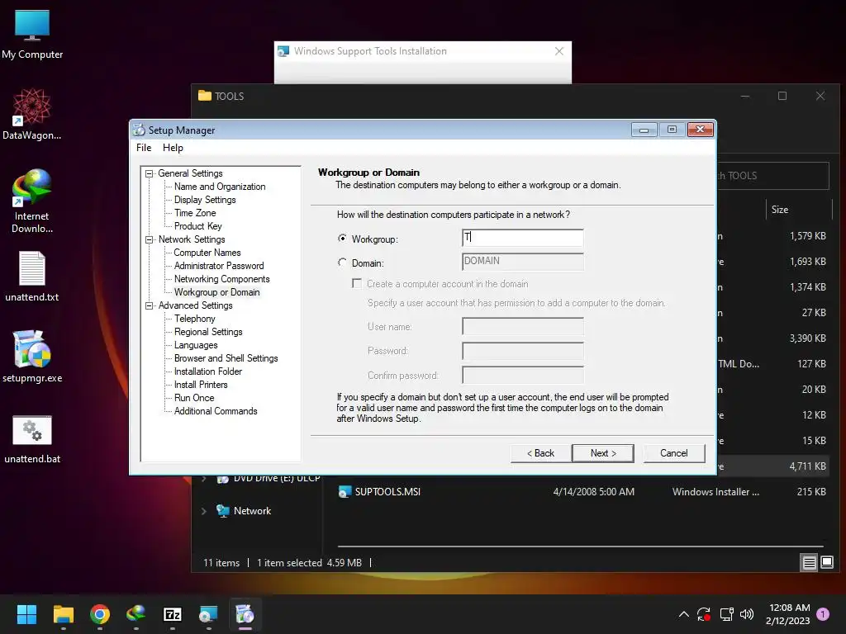This screenshot has width=846, height=634.
Task: Click the Domain name text field
Action: (523, 262)
